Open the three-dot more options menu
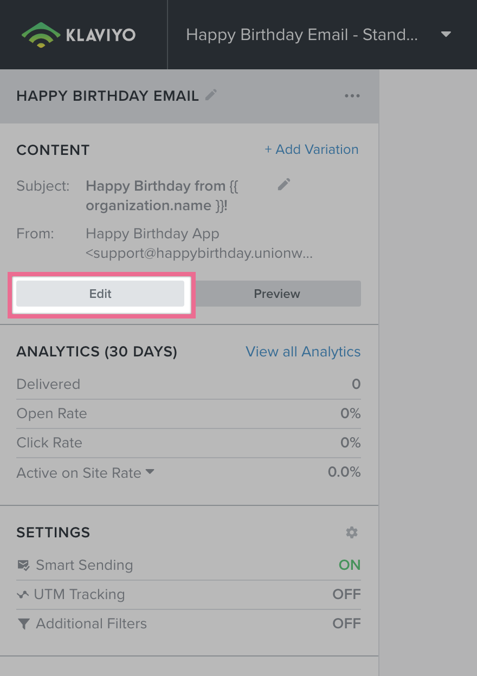Viewport: 477px width, 676px height. [352, 96]
